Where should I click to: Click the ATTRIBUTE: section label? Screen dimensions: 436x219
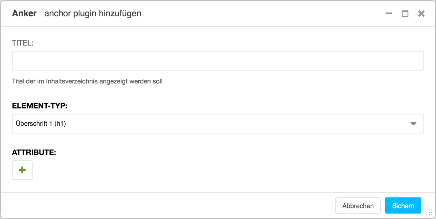[x=34, y=153]
